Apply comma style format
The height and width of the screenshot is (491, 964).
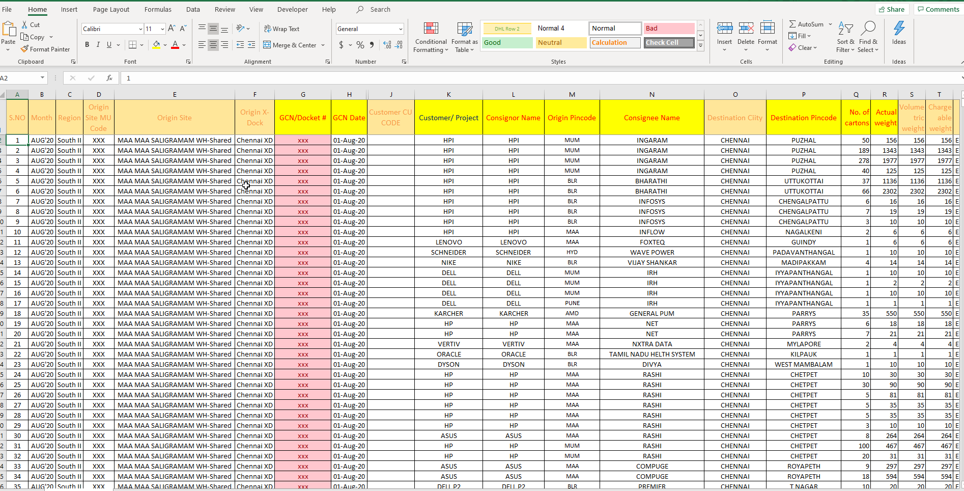coord(372,45)
